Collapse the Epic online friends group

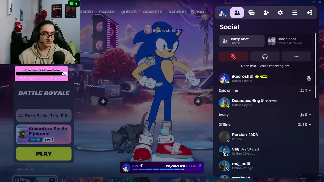point(305,90)
